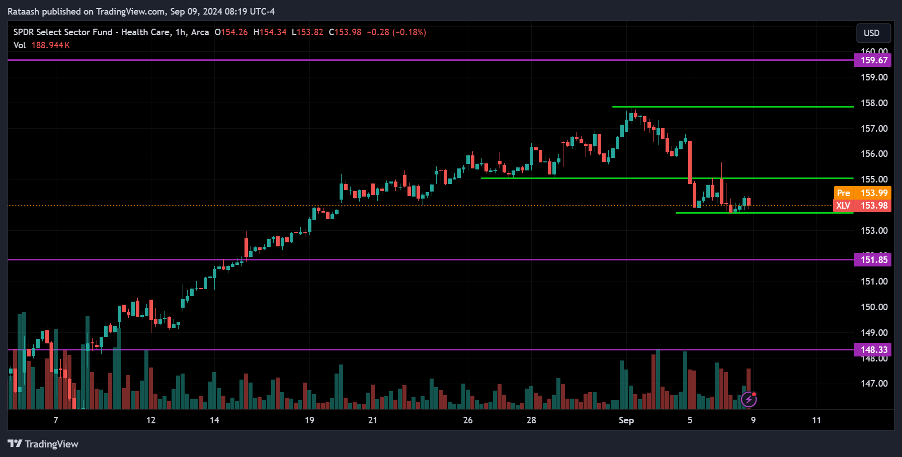This screenshot has width=902, height=457.
Task: Click 147.00 on the price axis
Action: tap(874, 384)
